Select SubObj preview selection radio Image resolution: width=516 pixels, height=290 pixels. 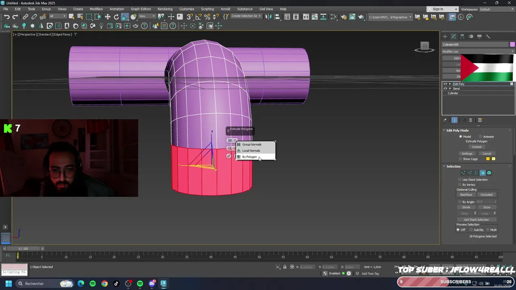[471, 230]
